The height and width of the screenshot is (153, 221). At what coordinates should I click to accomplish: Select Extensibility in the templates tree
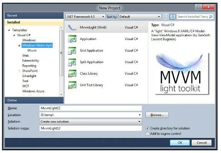[30, 61]
